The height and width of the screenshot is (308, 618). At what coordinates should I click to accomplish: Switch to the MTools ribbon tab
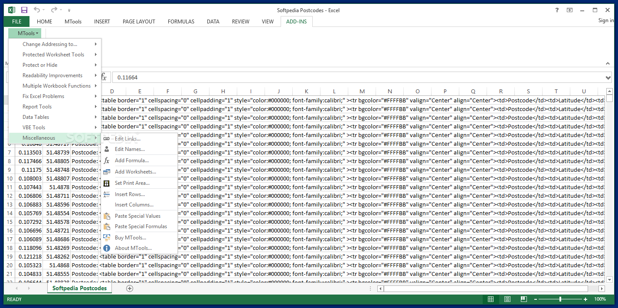pos(73,22)
